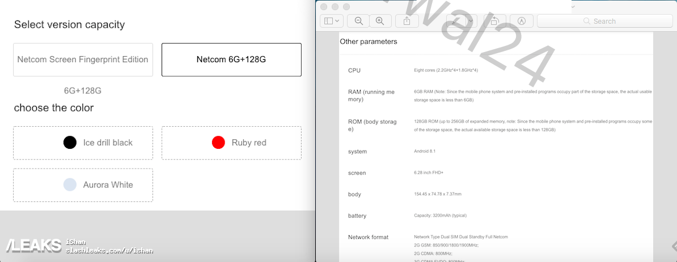Viewport: 677px width, 262px height.
Task: Zoom in on the Preview document
Action: 380,21
